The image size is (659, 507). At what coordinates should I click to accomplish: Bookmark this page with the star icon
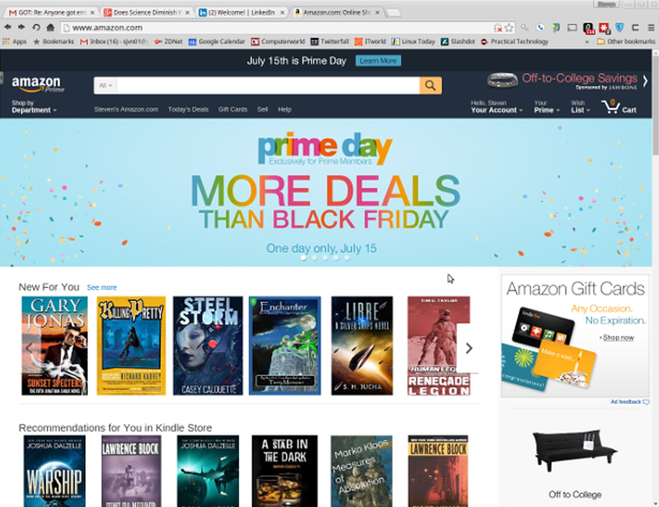click(509, 28)
